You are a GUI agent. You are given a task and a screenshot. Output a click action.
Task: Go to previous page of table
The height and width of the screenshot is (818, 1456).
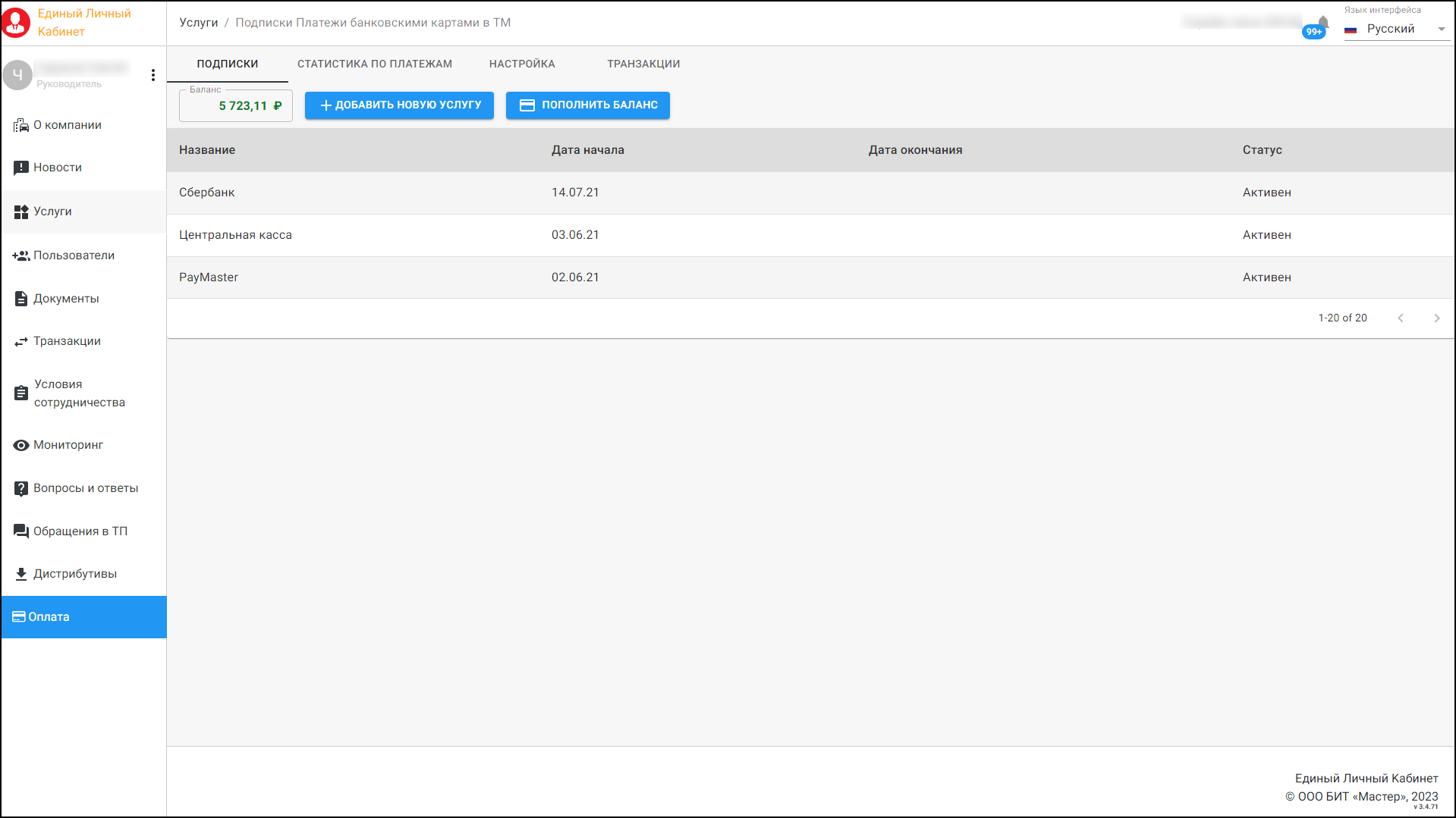tap(1401, 318)
